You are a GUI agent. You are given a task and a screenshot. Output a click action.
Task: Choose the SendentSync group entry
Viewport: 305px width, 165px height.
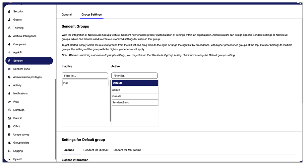tap(135, 102)
